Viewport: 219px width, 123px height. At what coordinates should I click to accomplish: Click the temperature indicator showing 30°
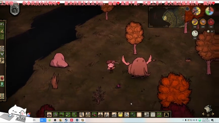[211, 31]
